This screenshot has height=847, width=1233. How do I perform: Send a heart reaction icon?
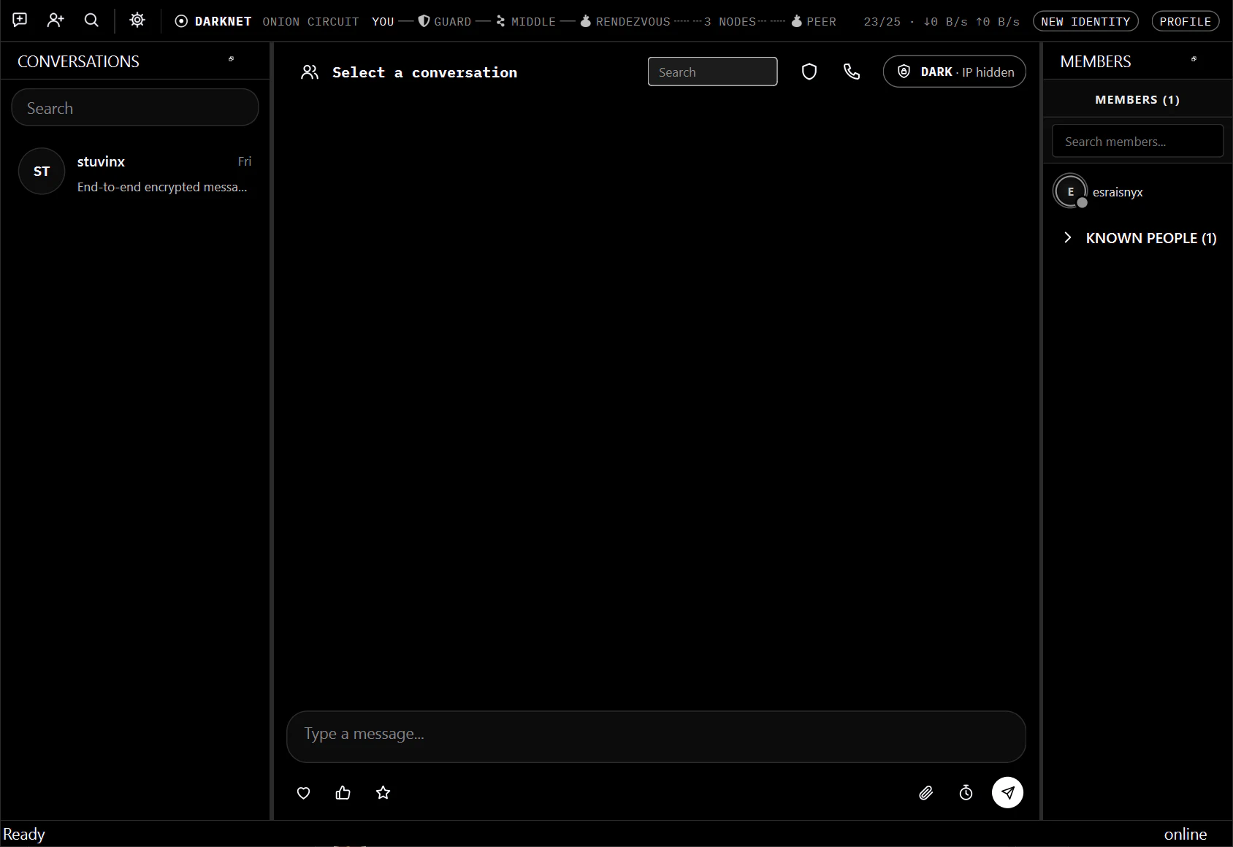[304, 793]
